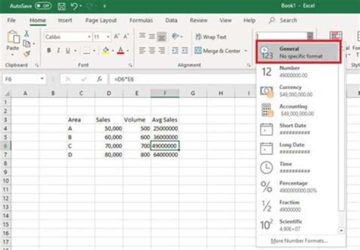Switch to the Insert tab
360x250 pixels.
(x=65, y=20)
